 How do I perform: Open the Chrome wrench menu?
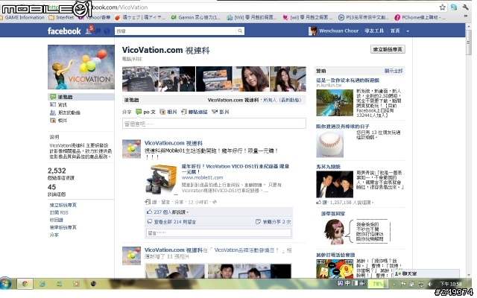(465, 7)
